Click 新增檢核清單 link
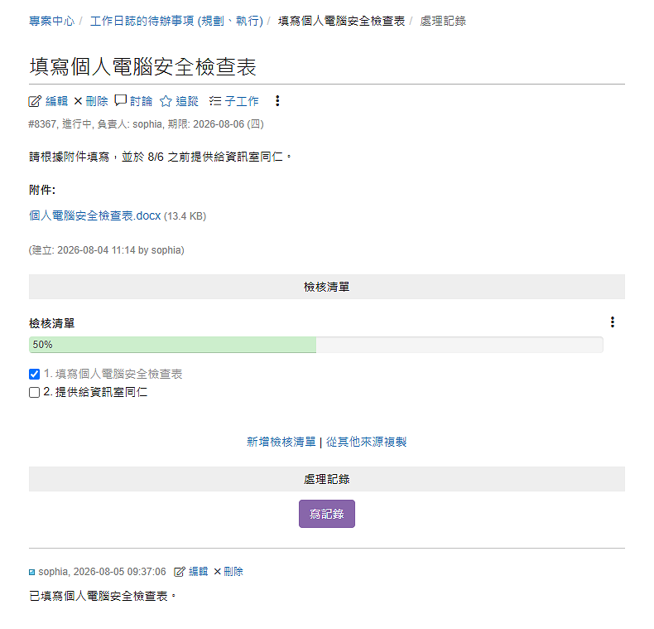654x629 pixels. click(281, 442)
